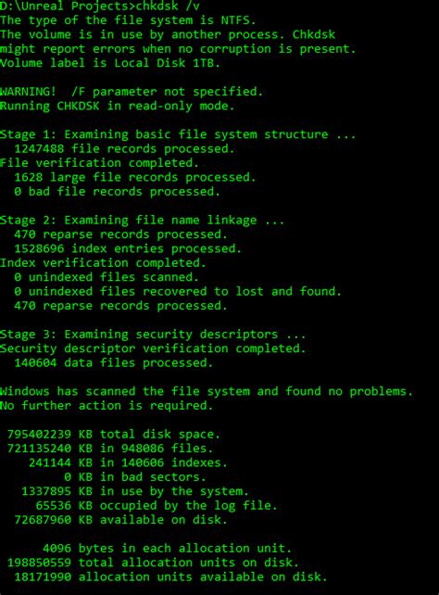
Task: Click the NTFS file system type line
Action: coord(128,19)
